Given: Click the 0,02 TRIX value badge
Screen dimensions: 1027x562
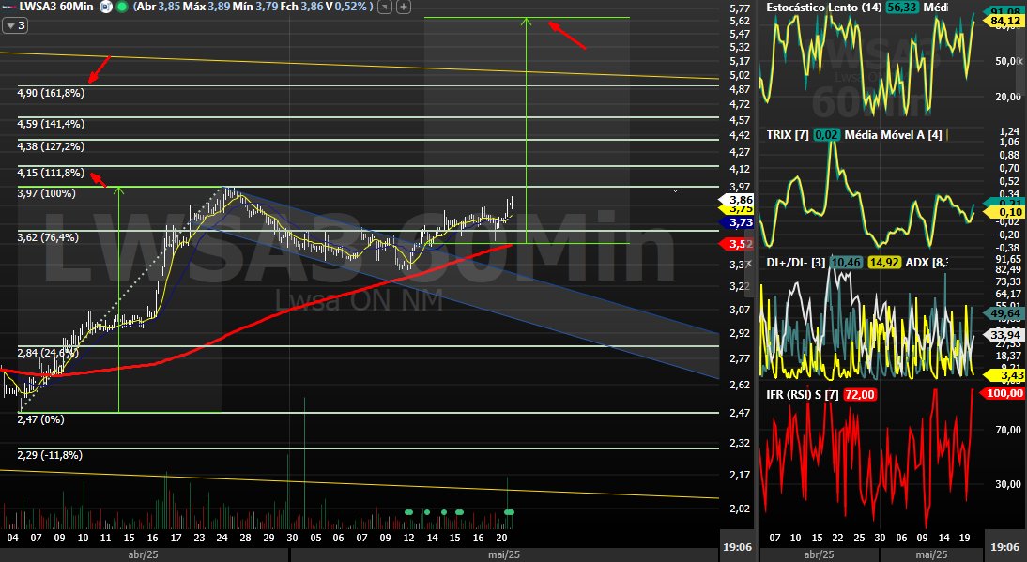Looking at the screenshot, I should tap(827, 135).
